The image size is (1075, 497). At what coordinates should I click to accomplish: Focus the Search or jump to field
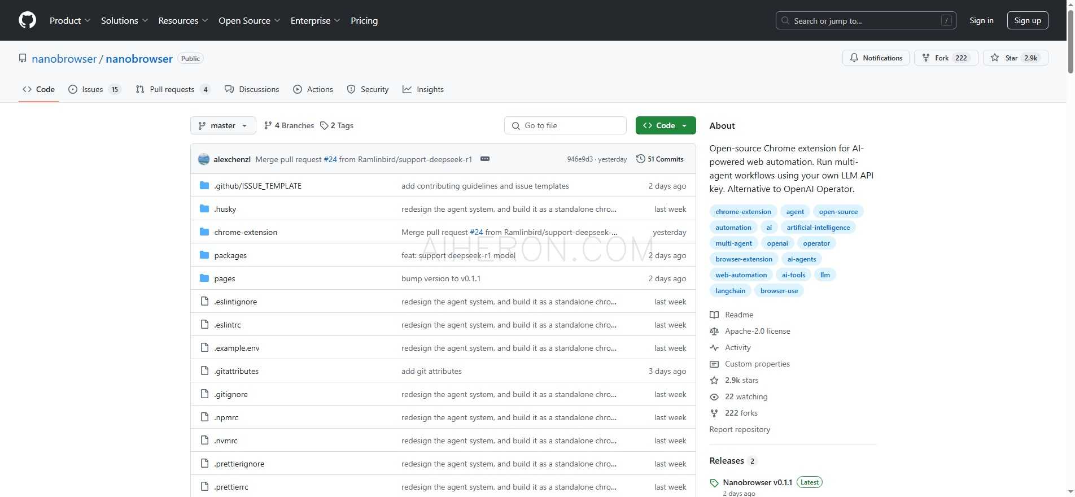pyautogui.click(x=866, y=20)
